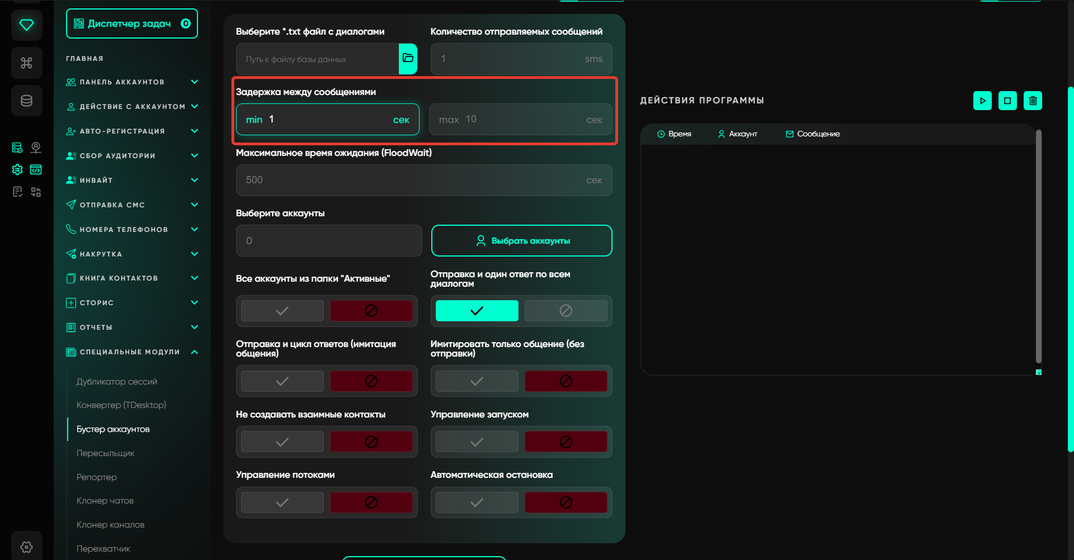This screenshot has height=560, width=1074.
Task: Click the Выбрать аккаунты button
Action: coord(521,241)
